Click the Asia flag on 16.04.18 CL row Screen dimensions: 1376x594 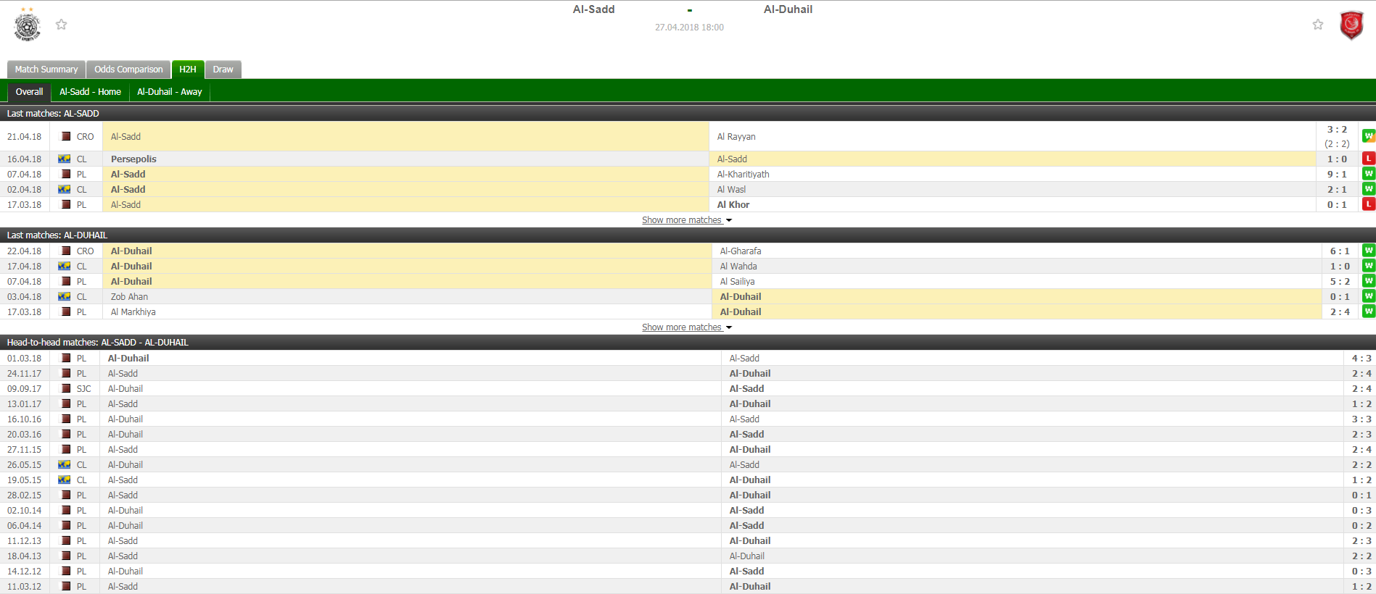click(x=64, y=159)
